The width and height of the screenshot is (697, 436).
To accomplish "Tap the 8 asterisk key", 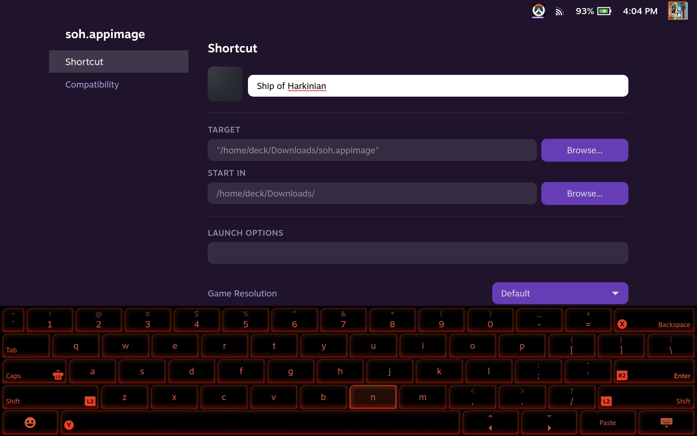I will click(x=392, y=320).
